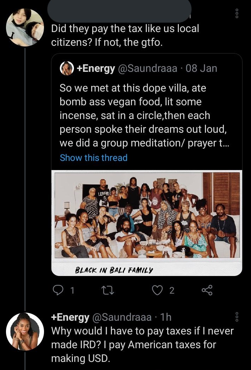Tap the small avatar in quoted tweet
251x370 pixels.
67,68
